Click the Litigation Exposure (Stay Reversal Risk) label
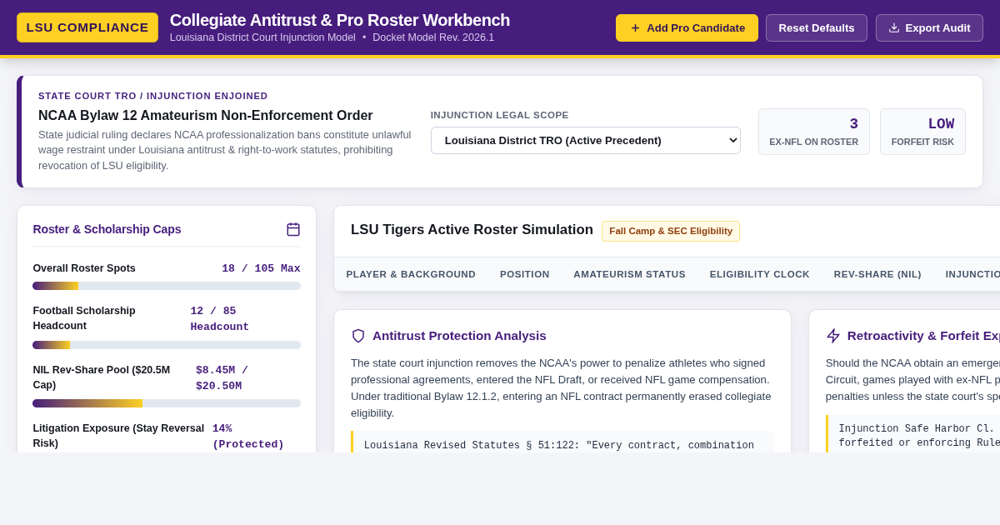Screen dimensions: 1000x525 [118, 435]
